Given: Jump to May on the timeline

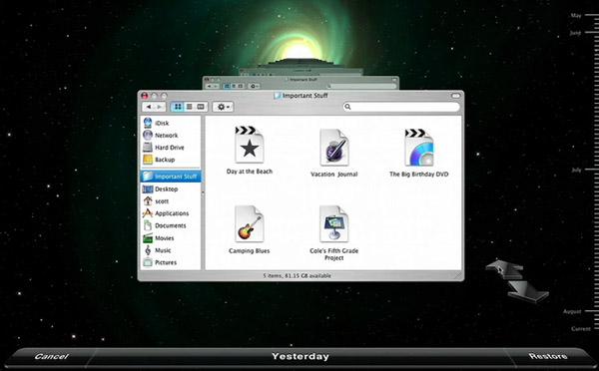Looking at the screenshot, I should click(x=576, y=16).
